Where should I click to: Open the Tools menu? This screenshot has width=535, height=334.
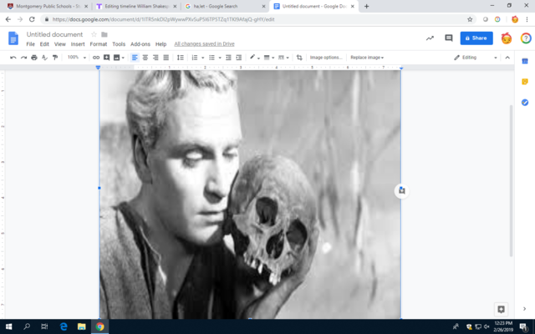click(119, 44)
